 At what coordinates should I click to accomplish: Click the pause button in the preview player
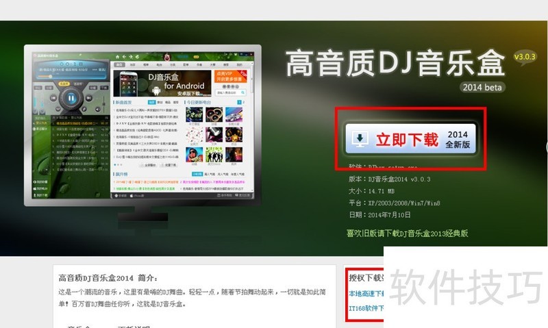[x=71, y=98]
